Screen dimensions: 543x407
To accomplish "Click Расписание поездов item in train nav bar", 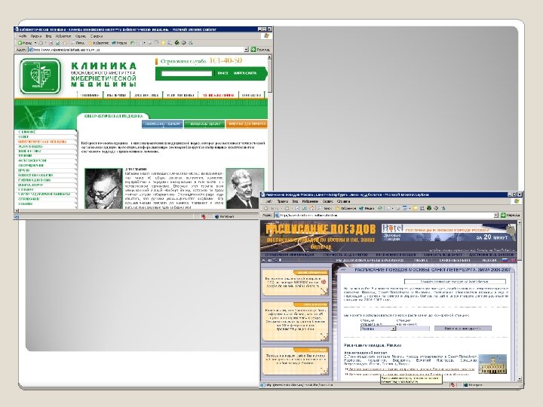I will pyautogui.click(x=395, y=255).
